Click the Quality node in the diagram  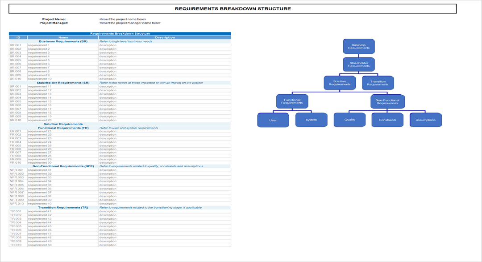click(x=349, y=120)
